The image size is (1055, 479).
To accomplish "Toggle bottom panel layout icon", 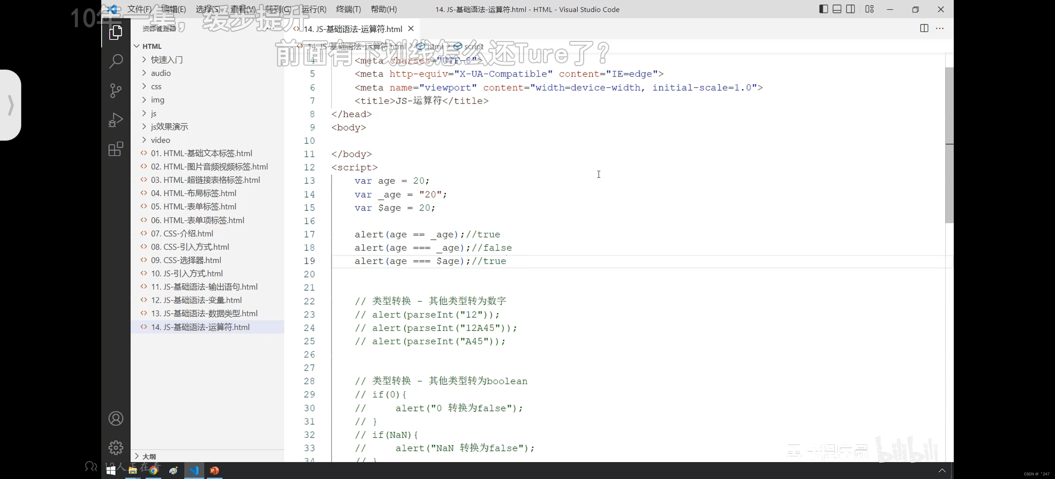I will coord(837,9).
